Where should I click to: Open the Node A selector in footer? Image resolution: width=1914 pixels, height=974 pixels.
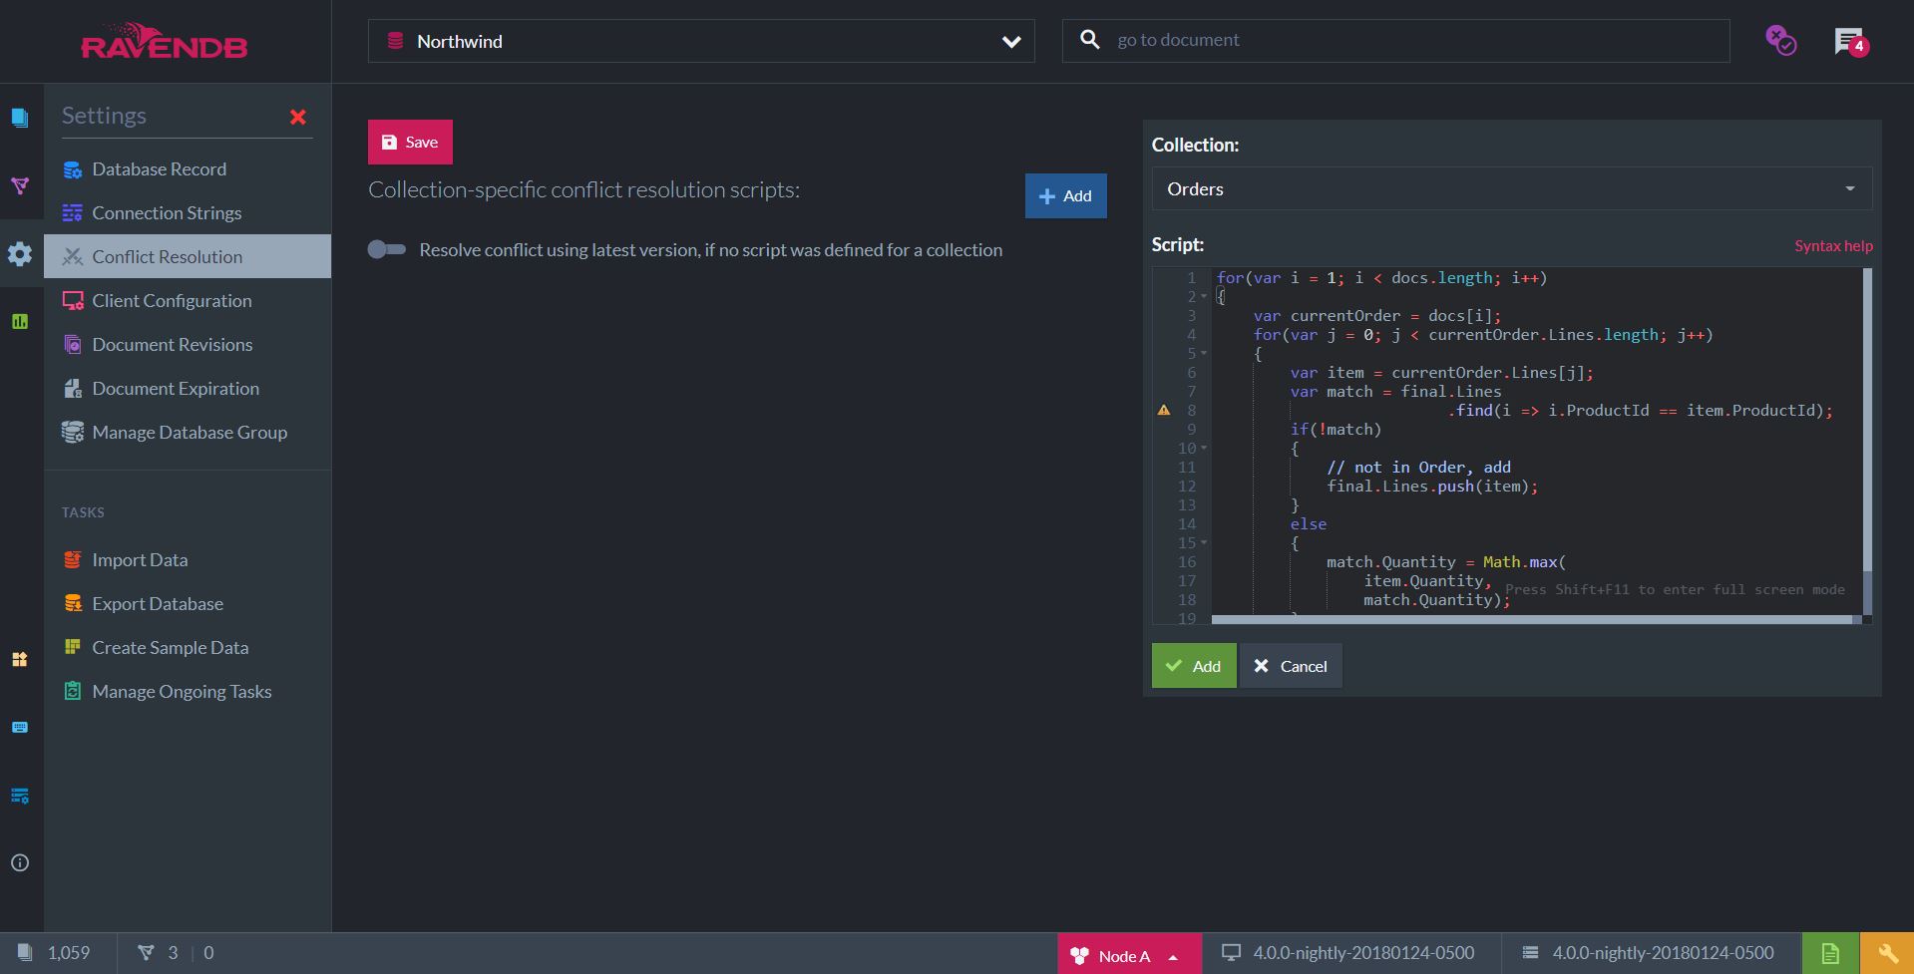[1129, 954]
